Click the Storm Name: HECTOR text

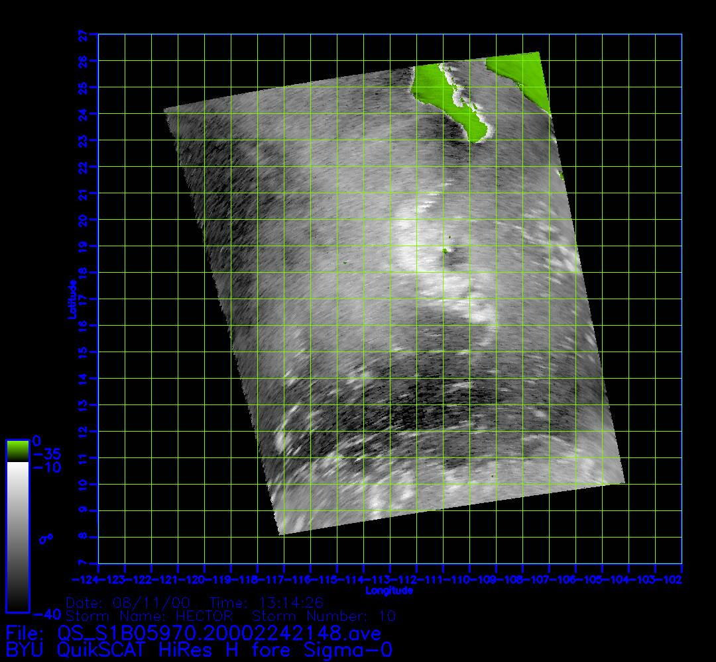[x=149, y=617]
